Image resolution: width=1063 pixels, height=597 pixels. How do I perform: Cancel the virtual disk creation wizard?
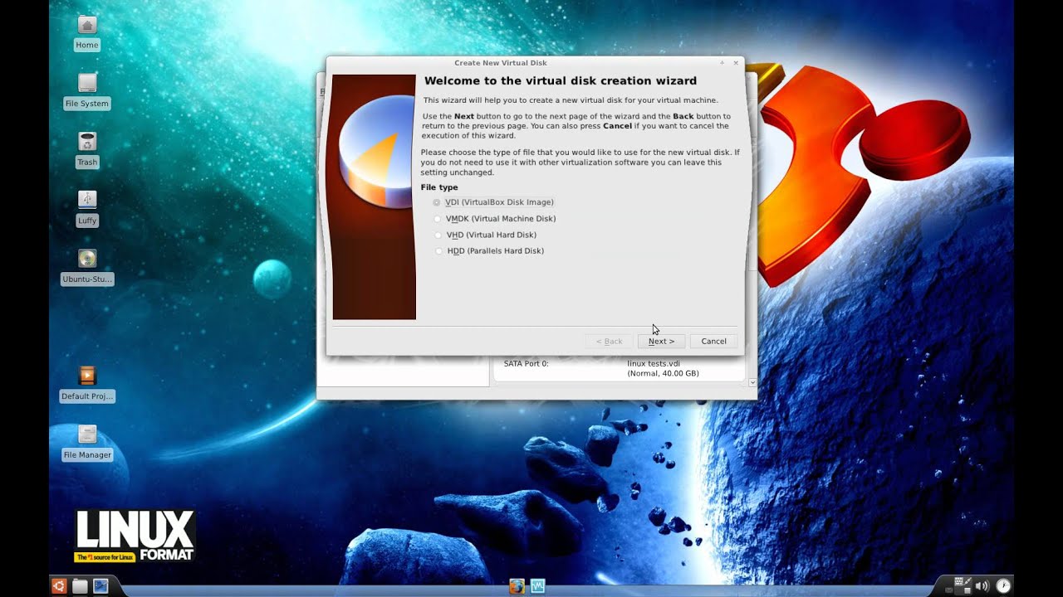(x=713, y=342)
